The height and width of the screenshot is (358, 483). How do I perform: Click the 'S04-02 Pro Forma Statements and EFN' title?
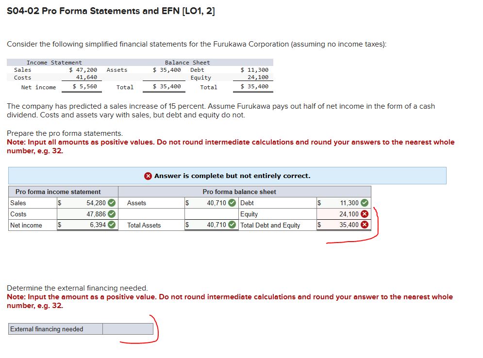111,11
